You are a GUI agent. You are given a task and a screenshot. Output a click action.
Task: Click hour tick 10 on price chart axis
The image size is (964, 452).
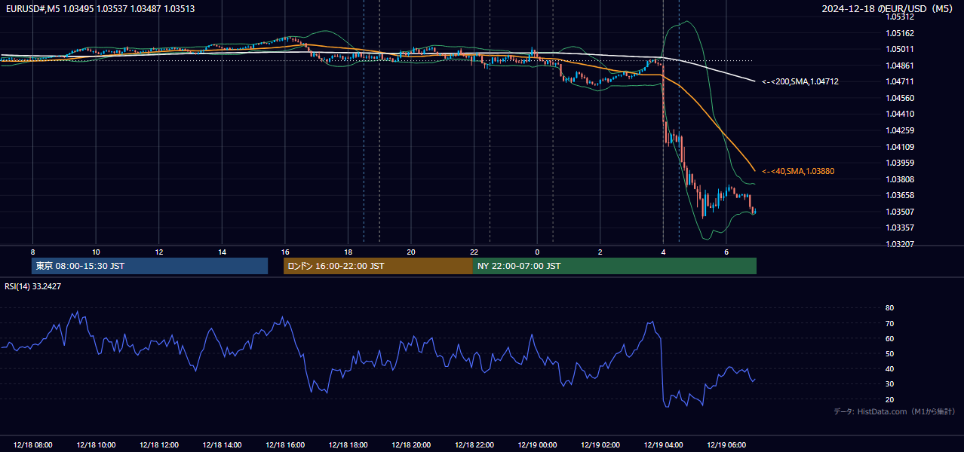(96, 252)
